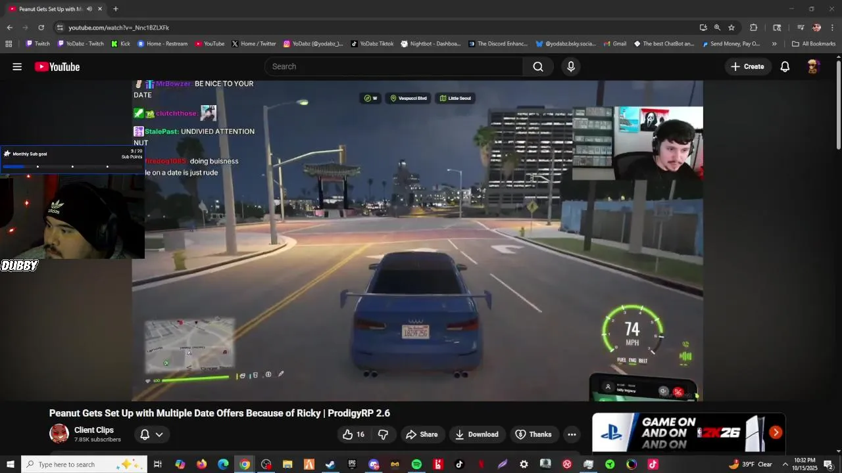The width and height of the screenshot is (842, 473).
Task: Install app icon in address bar
Action: (x=703, y=28)
